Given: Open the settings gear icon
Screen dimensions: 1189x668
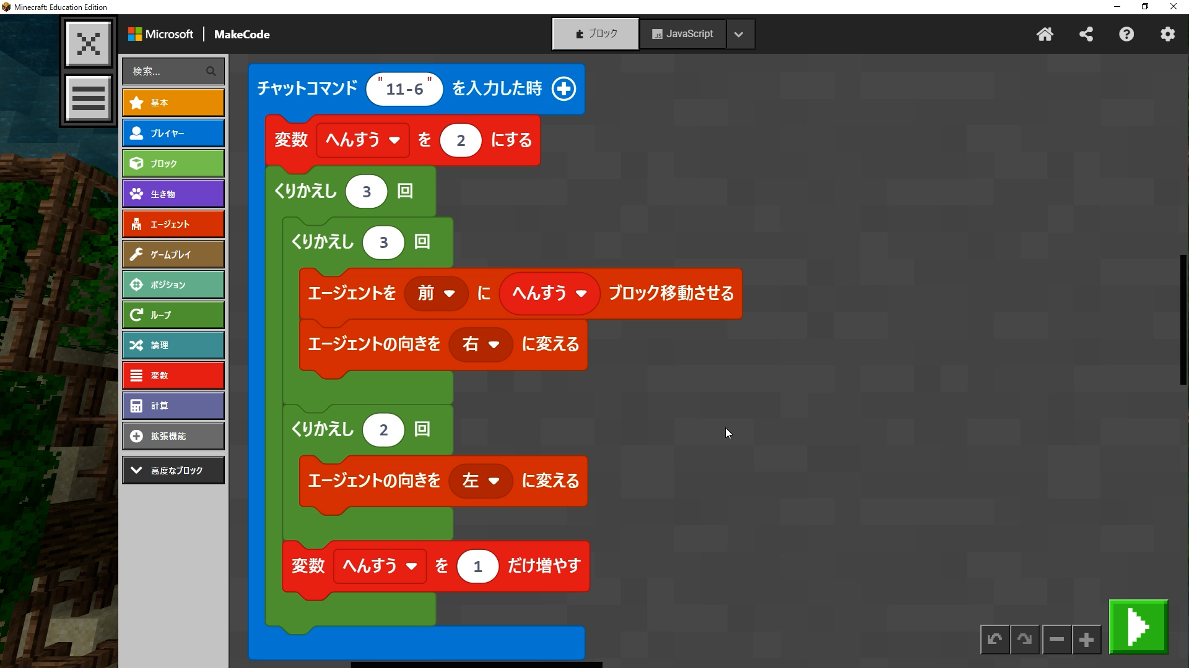Looking at the screenshot, I should click(1167, 34).
